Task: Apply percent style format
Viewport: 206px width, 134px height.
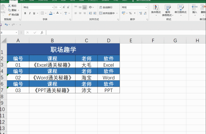Action: (130, 13)
